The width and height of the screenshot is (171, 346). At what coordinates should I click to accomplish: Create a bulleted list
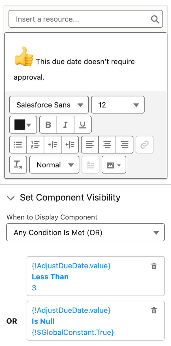click(x=18, y=145)
